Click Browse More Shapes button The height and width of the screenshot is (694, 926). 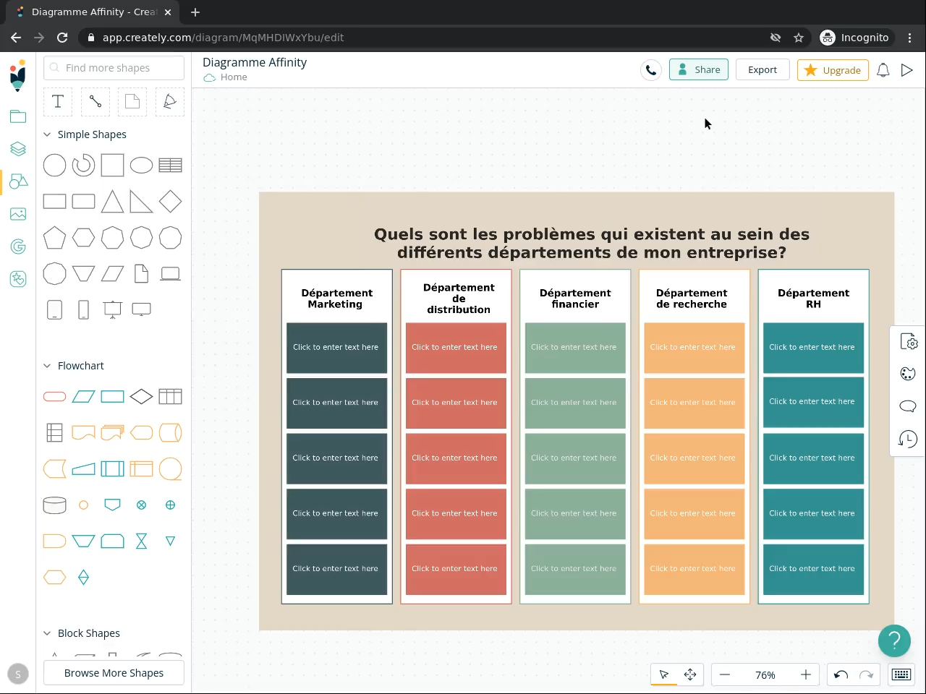click(114, 673)
